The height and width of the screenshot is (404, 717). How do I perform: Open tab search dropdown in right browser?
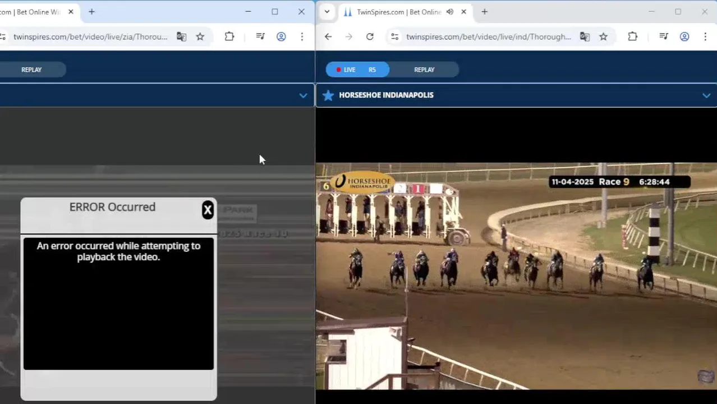[327, 12]
